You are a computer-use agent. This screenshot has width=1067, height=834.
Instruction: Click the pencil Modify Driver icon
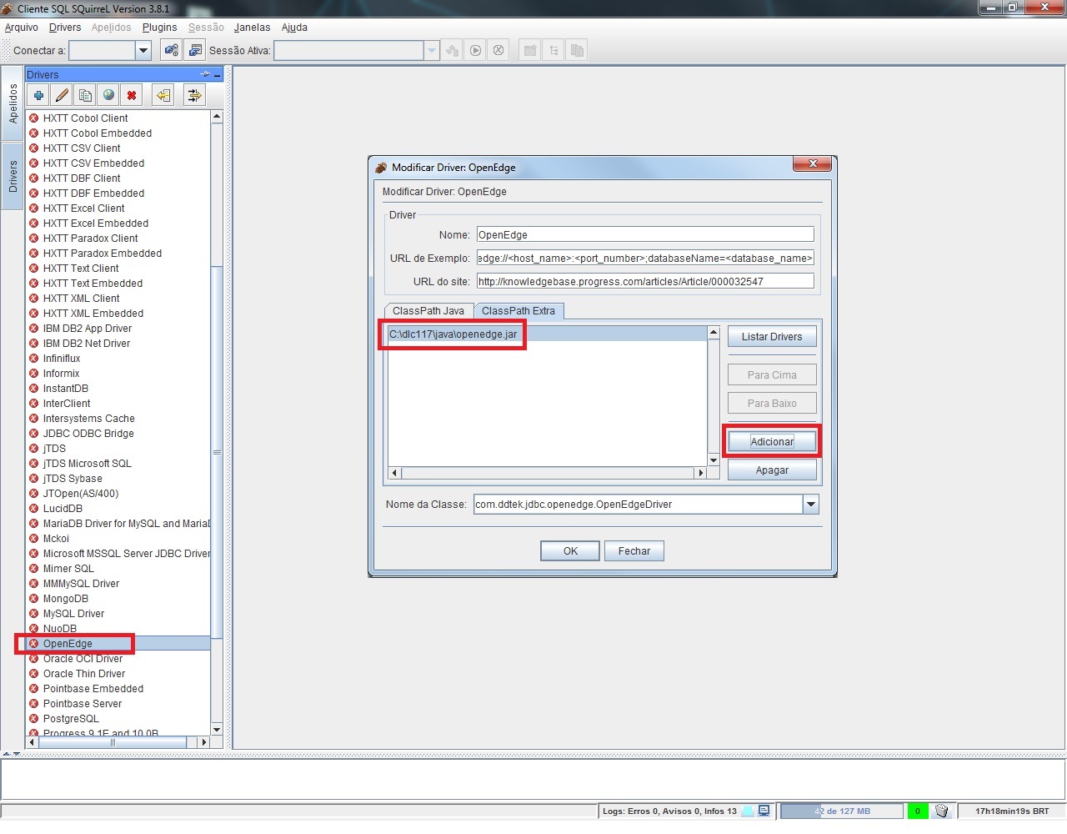(x=62, y=95)
